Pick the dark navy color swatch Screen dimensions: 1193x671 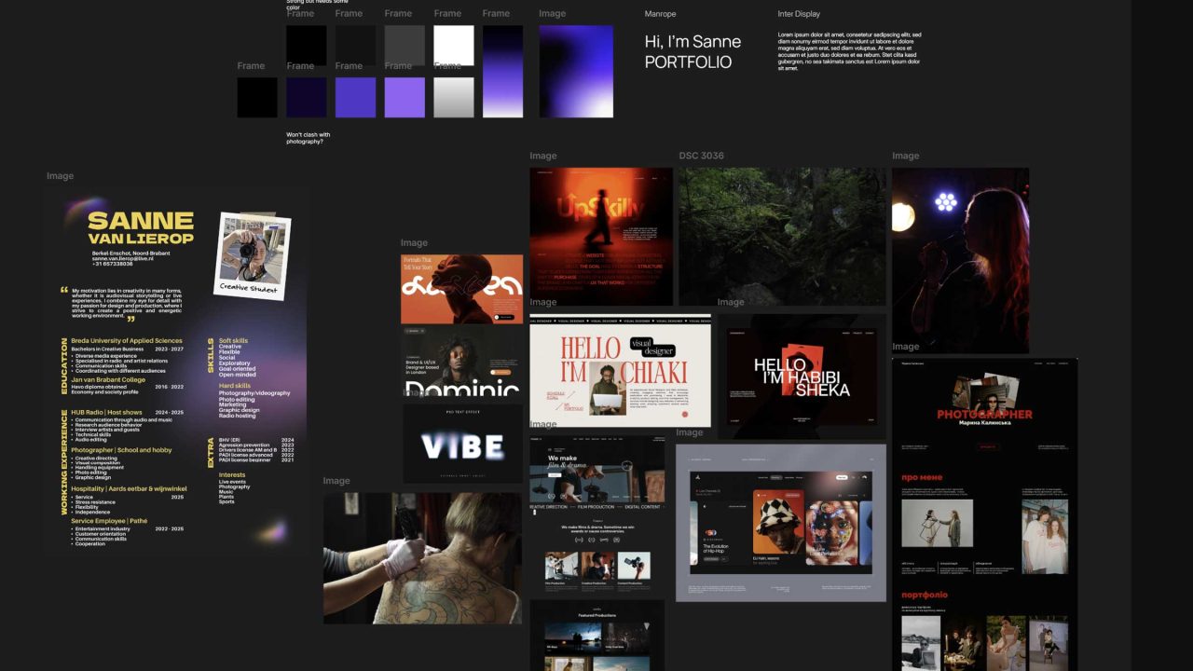coord(307,97)
